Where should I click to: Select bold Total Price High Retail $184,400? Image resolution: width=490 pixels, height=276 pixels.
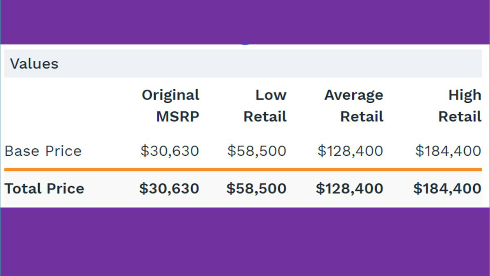point(447,189)
